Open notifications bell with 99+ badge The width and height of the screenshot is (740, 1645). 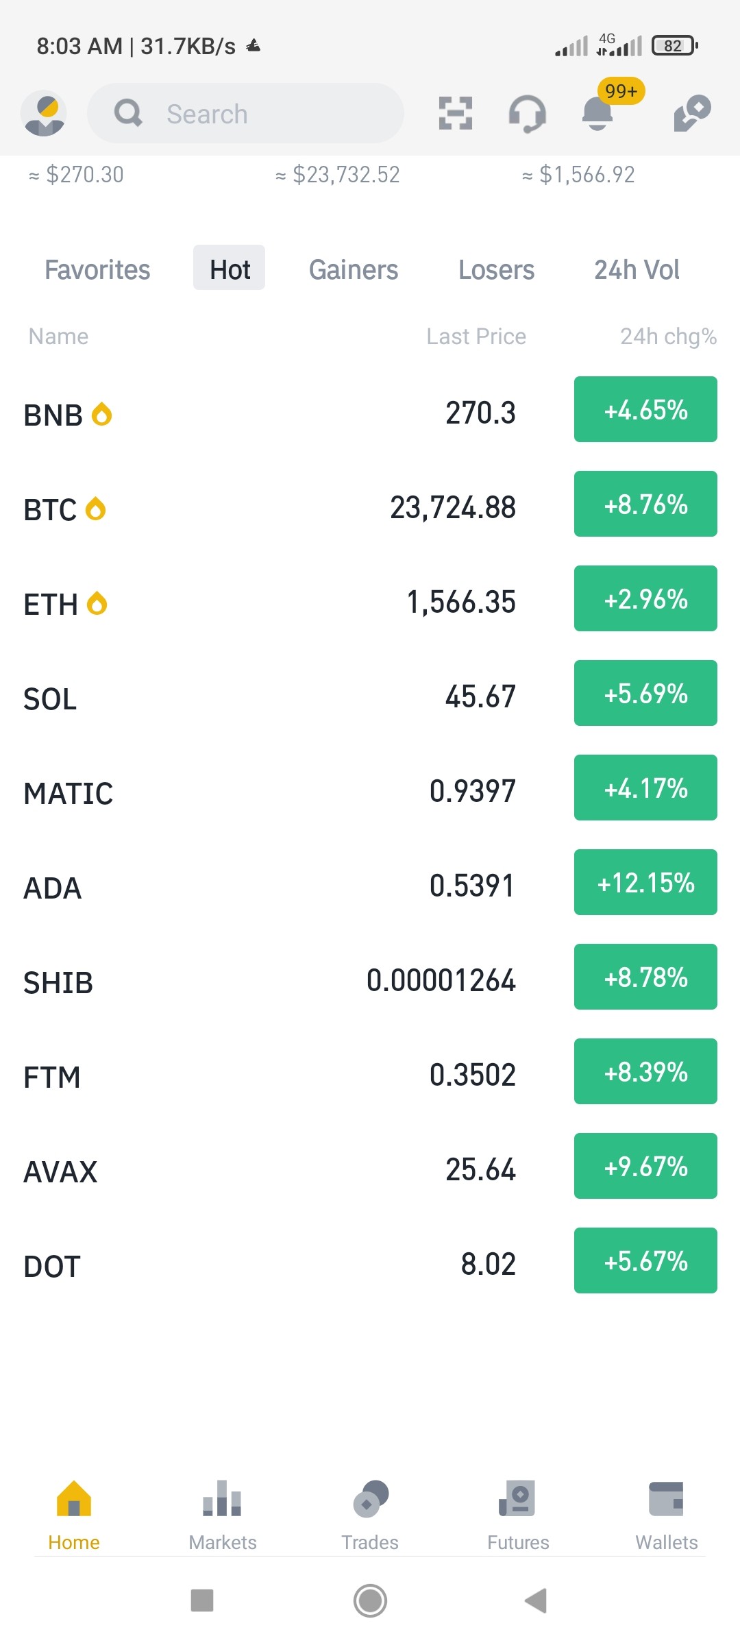(x=597, y=113)
